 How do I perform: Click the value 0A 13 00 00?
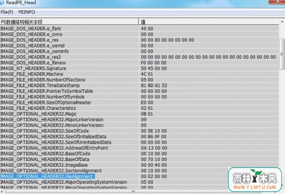pyautogui.click(x=154, y=148)
